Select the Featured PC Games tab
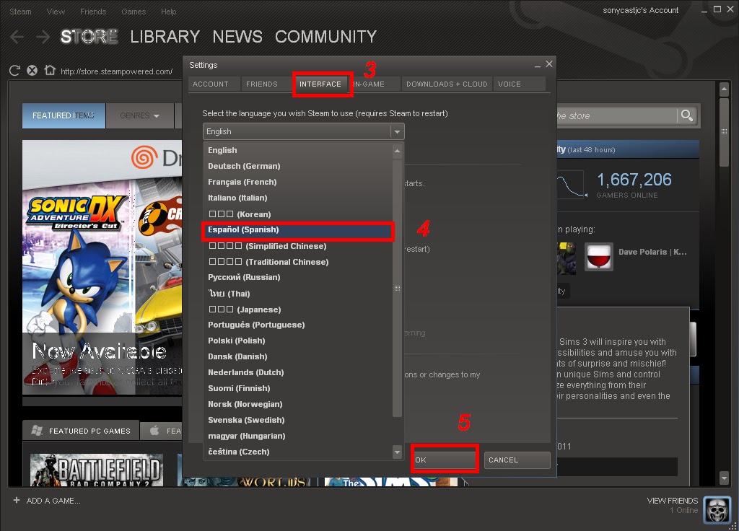Viewport: 739px width, 531px height. [x=81, y=431]
